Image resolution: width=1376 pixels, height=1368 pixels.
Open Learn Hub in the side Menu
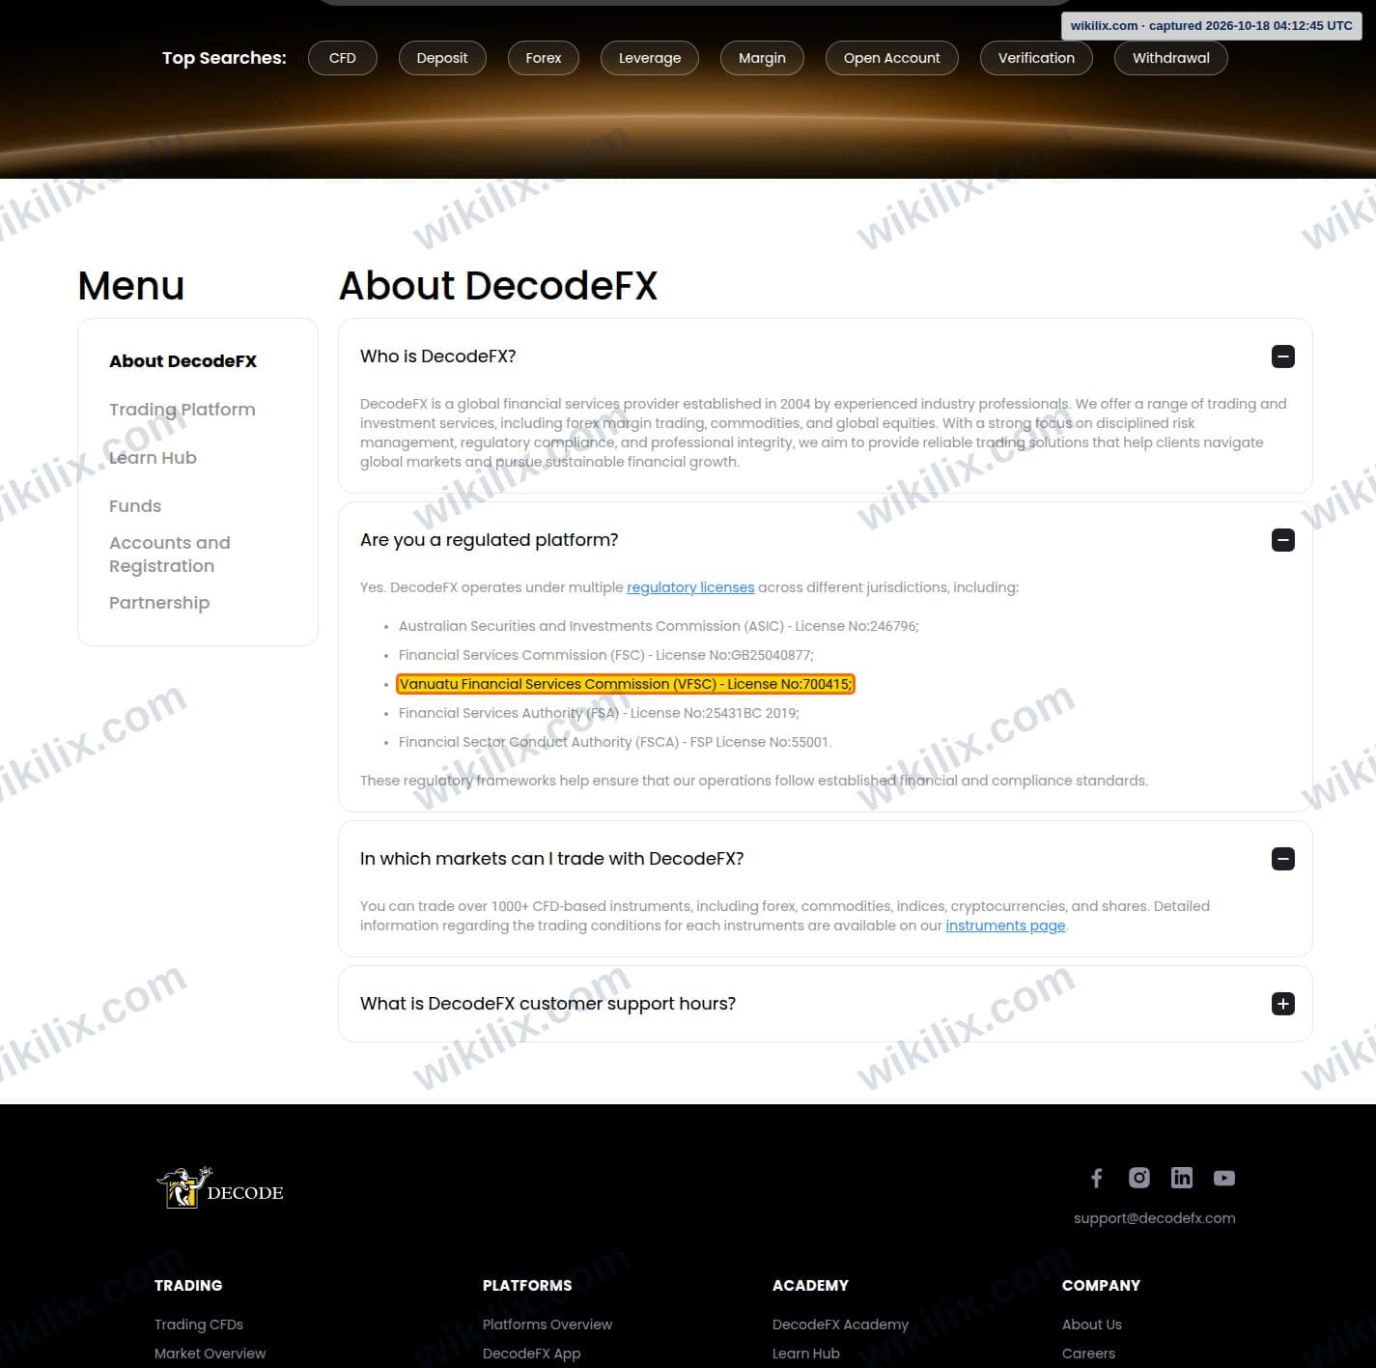153,458
